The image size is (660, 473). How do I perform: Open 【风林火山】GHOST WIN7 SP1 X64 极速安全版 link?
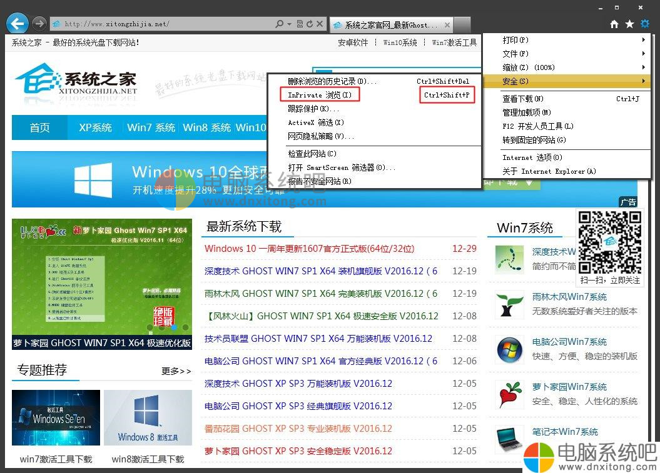pyautogui.click(x=322, y=316)
